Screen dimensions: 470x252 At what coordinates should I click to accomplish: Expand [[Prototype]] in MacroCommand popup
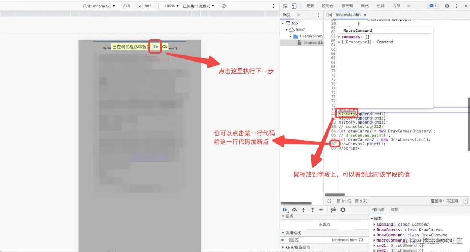tap(339, 42)
